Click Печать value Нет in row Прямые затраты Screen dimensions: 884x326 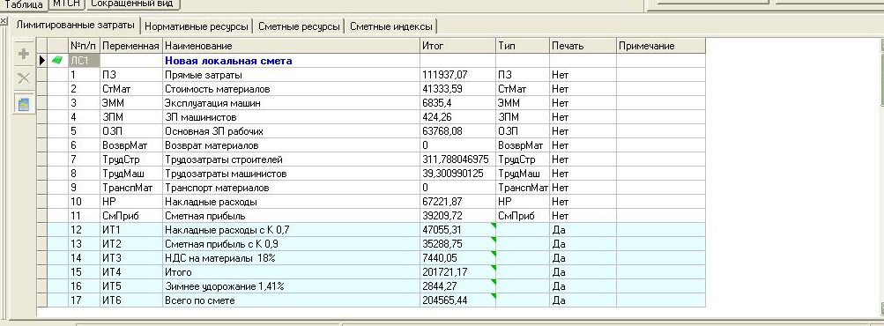click(583, 74)
